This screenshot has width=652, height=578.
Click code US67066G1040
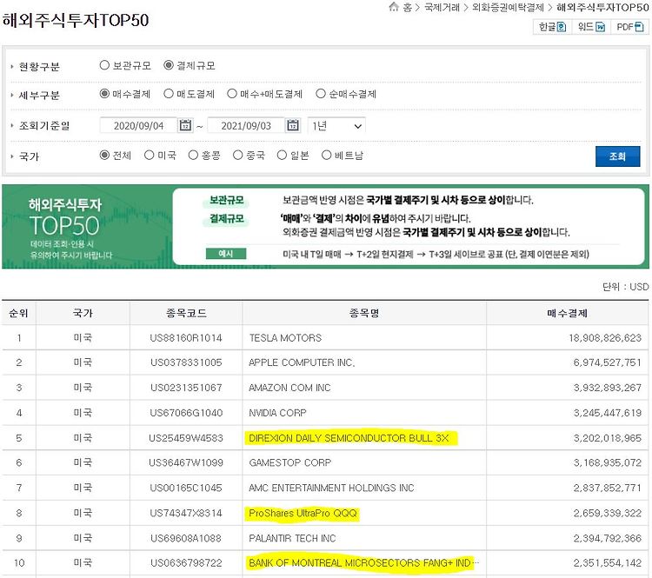[186, 413]
